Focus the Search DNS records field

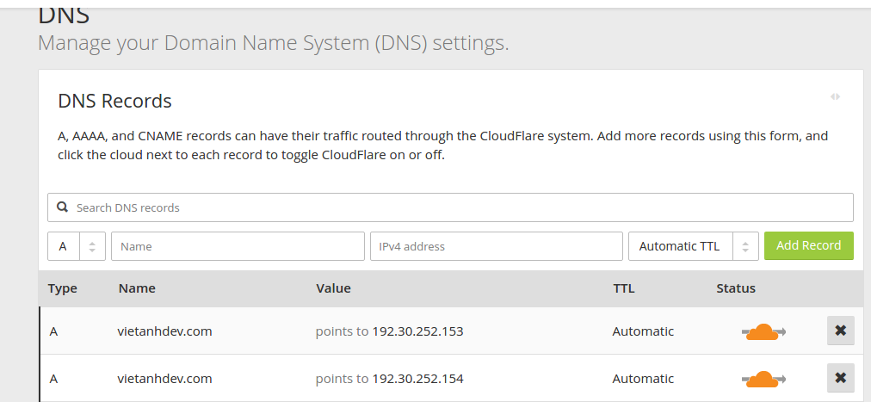456,207
